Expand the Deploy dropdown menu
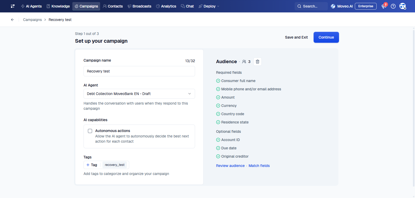 pyautogui.click(x=209, y=6)
